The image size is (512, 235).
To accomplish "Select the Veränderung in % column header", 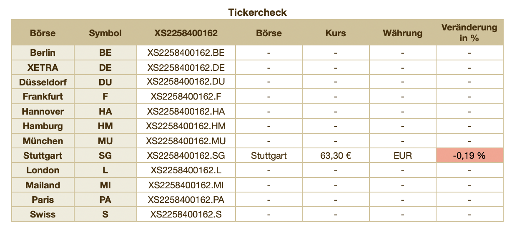I will (x=469, y=32).
